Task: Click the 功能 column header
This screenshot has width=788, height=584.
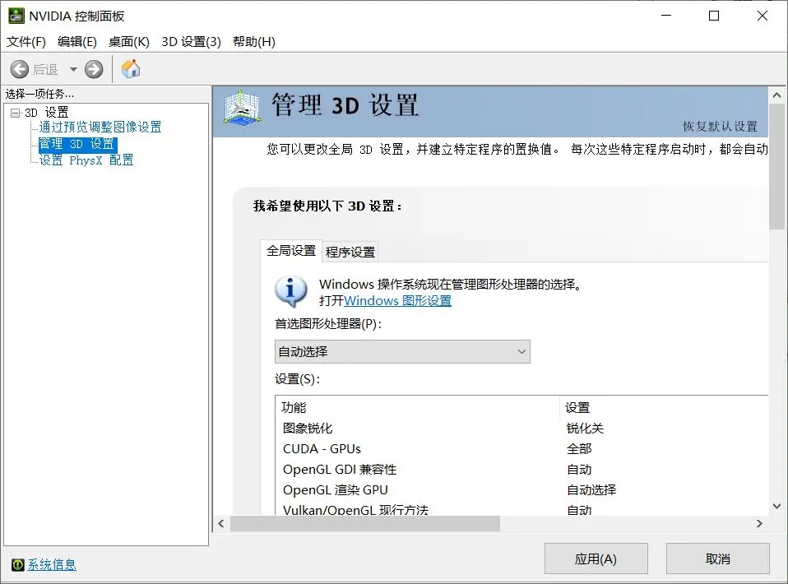Action: [418, 408]
